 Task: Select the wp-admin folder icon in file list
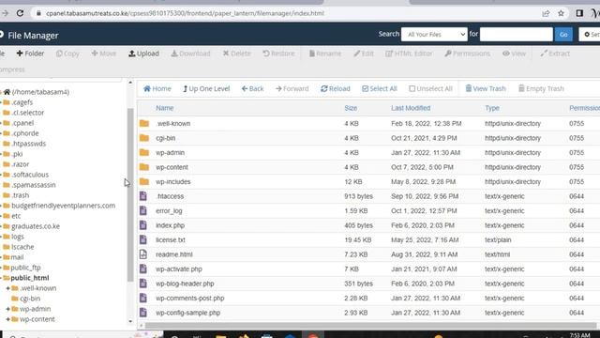144,152
